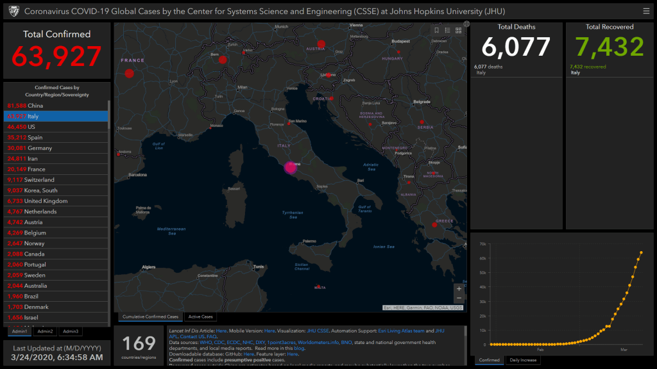Viewport: 657px width, 369px height.
Task: Select Korea, South in the country list
Action: pyautogui.click(x=55, y=190)
